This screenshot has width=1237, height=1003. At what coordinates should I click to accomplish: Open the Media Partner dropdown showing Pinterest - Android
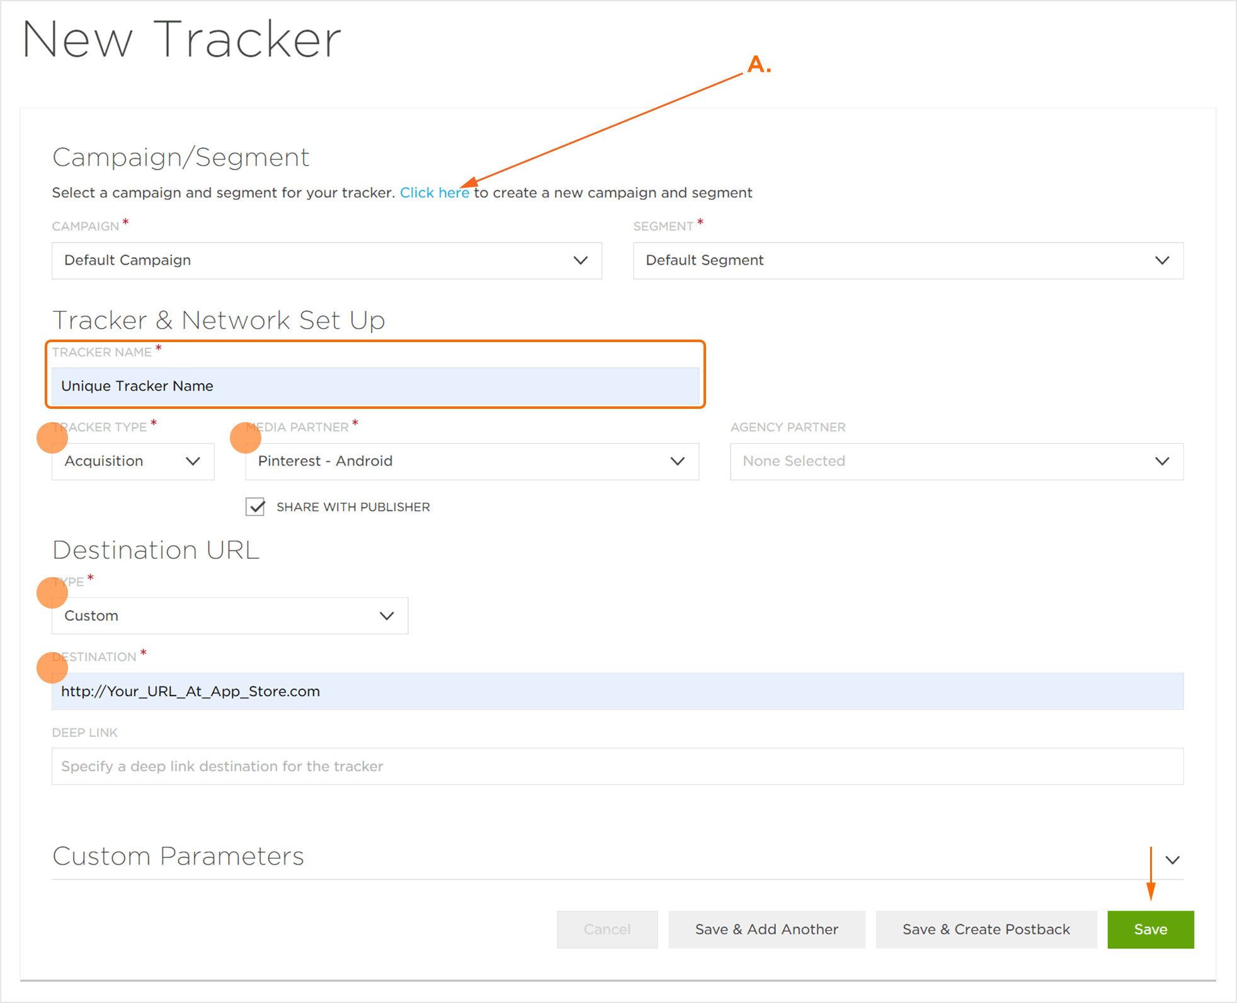click(x=472, y=461)
